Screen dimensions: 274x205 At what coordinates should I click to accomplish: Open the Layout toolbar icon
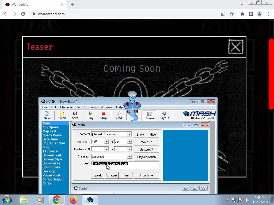click(165, 115)
